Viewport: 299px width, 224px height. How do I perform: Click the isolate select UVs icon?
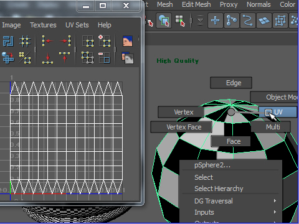tap(88, 41)
